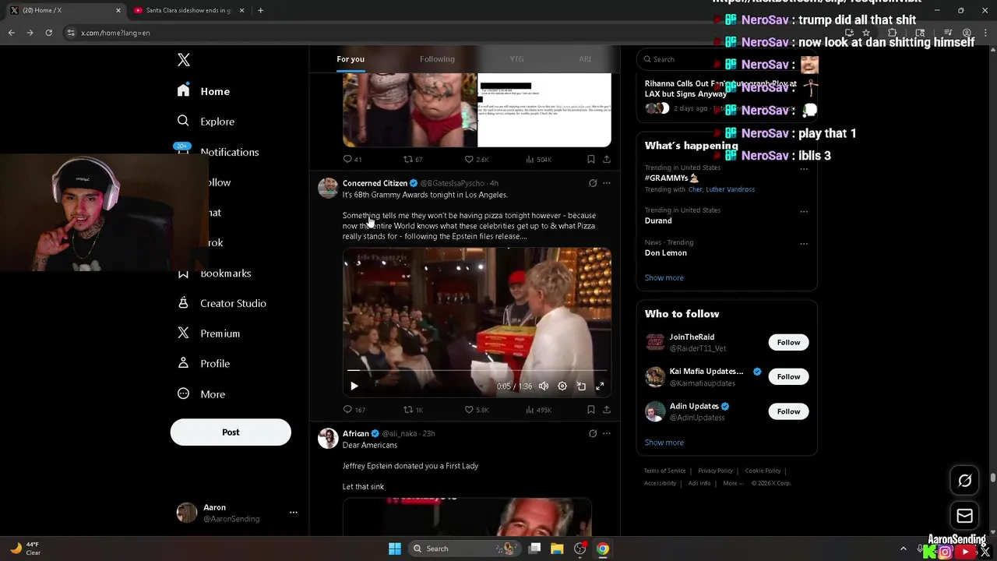This screenshot has height=561, width=997.
Task: Click the X search field
Action: (726, 59)
